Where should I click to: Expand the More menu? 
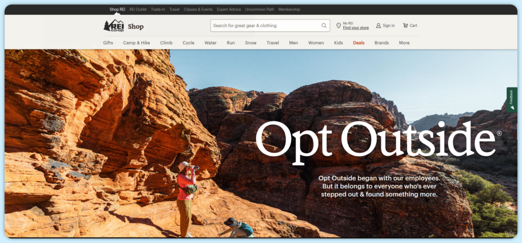(404, 43)
